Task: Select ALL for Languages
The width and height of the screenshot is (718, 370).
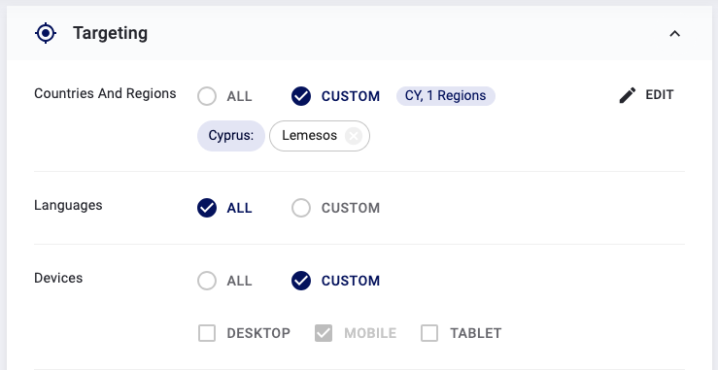Action: click(207, 208)
